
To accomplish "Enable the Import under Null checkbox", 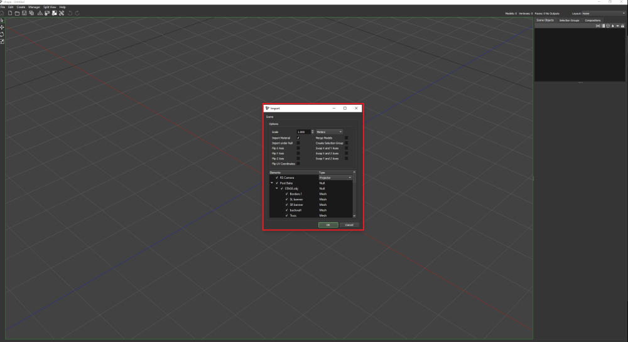I will pyautogui.click(x=298, y=143).
